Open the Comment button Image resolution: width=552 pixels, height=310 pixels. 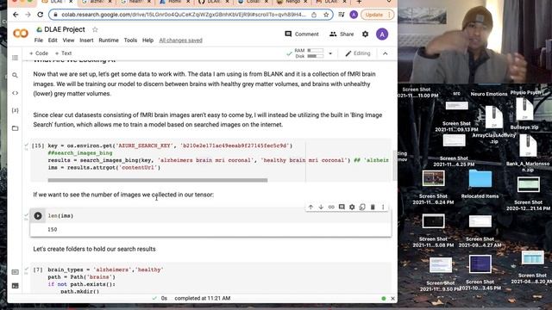pyautogui.click(x=302, y=34)
